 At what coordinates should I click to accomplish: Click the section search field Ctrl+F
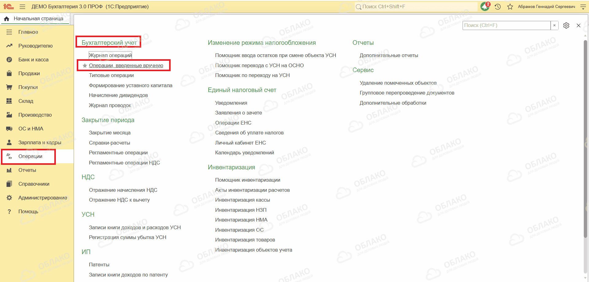point(506,25)
